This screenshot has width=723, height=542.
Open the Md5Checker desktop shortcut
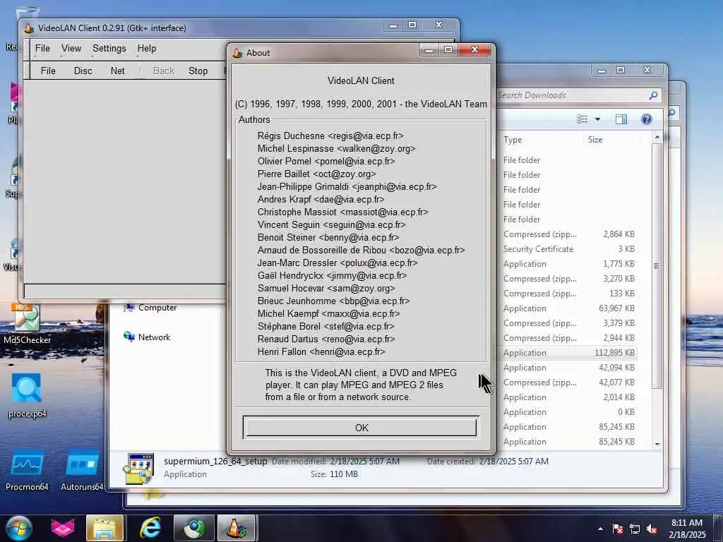click(28, 323)
